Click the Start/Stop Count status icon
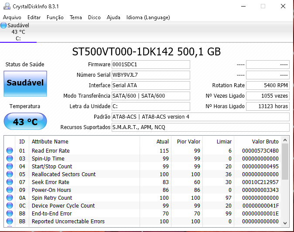This screenshot has width=294, height=232. [10, 166]
